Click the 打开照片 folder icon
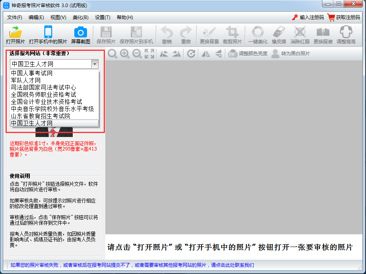 pos(15,32)
